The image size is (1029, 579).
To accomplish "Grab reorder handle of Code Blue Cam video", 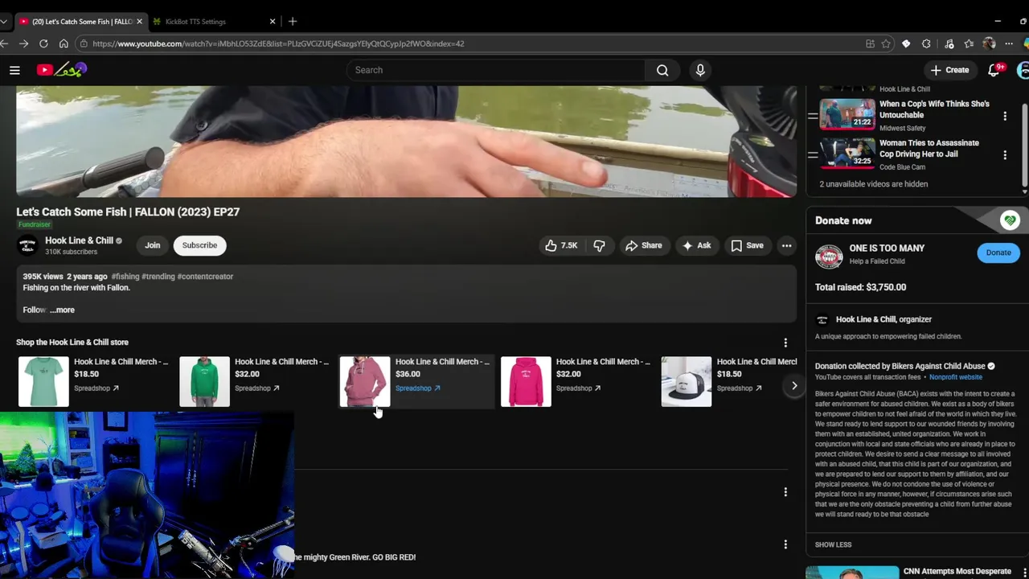I will (813, 154).
